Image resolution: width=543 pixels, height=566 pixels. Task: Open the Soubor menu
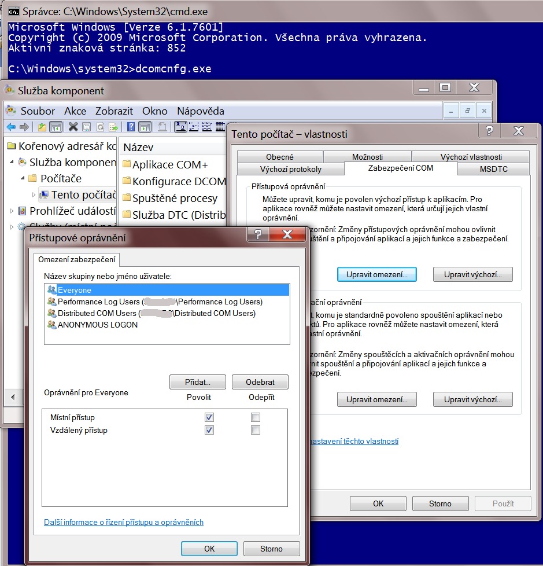pos(38,111)
